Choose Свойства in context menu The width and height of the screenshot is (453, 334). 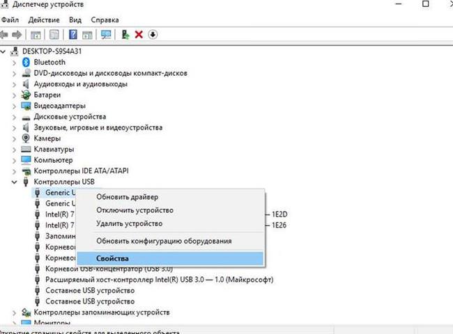(171, 258)
